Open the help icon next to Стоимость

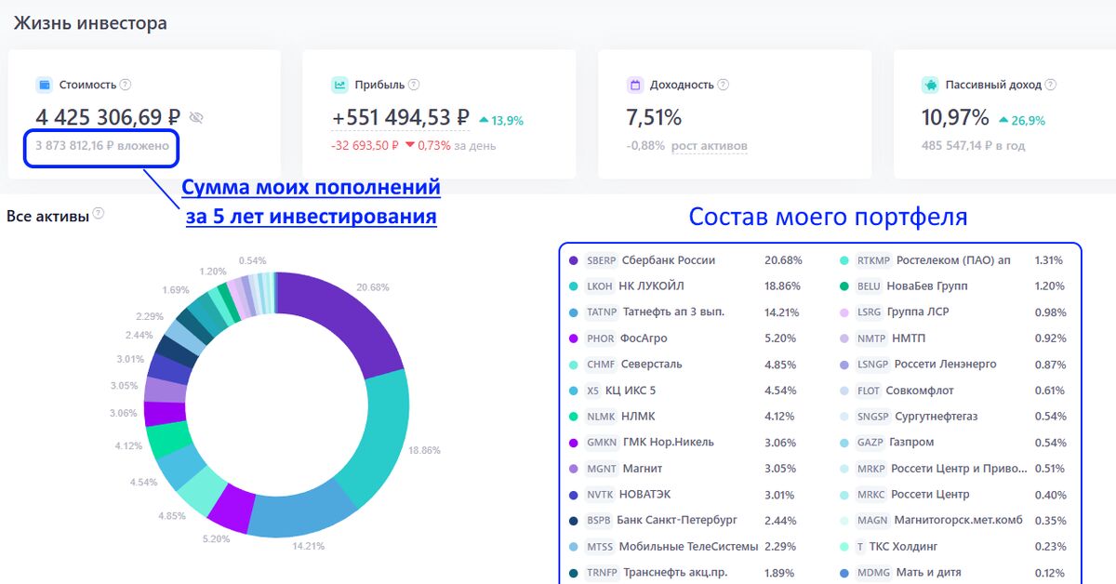(126, 85)
